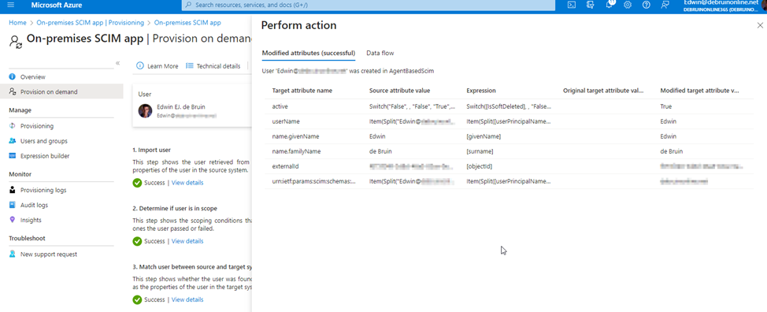The width and height of the screenshot is (767, 312).
Task: Click the Expression builder sidebar icon
Action: [13, 156]
